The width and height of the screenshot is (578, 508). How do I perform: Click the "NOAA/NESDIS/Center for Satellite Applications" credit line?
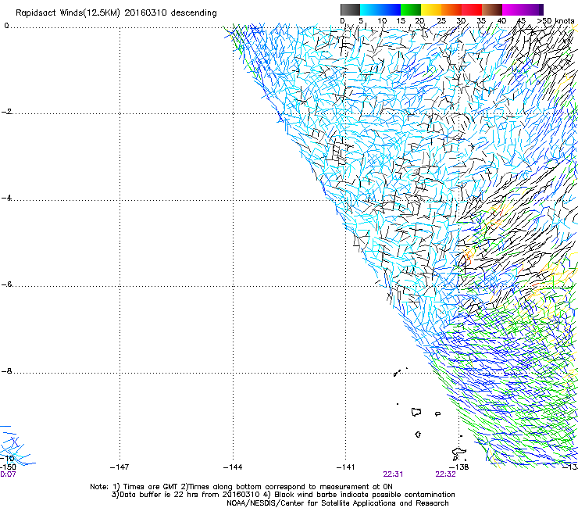click(337, 503)
